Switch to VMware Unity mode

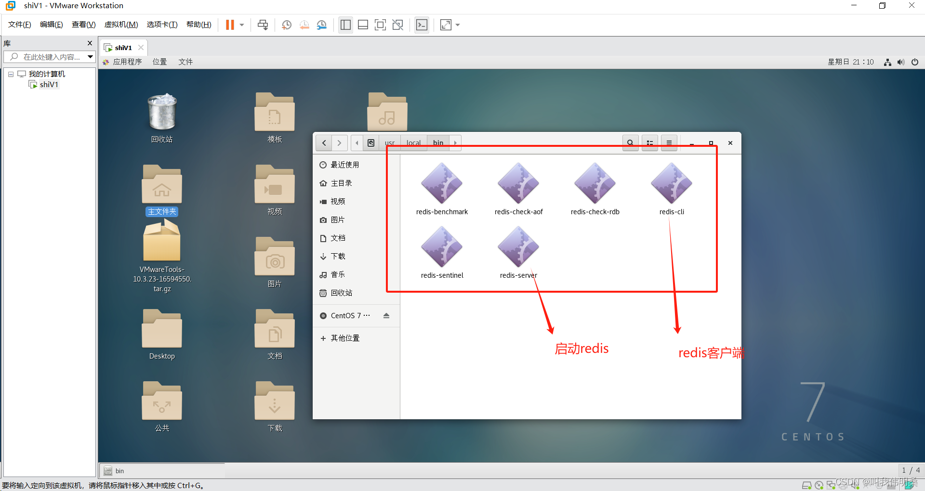397,25
